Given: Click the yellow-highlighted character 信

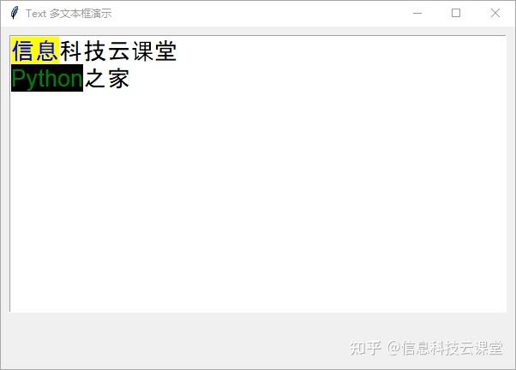Looking at the screenshot, I should click(23, 51).
